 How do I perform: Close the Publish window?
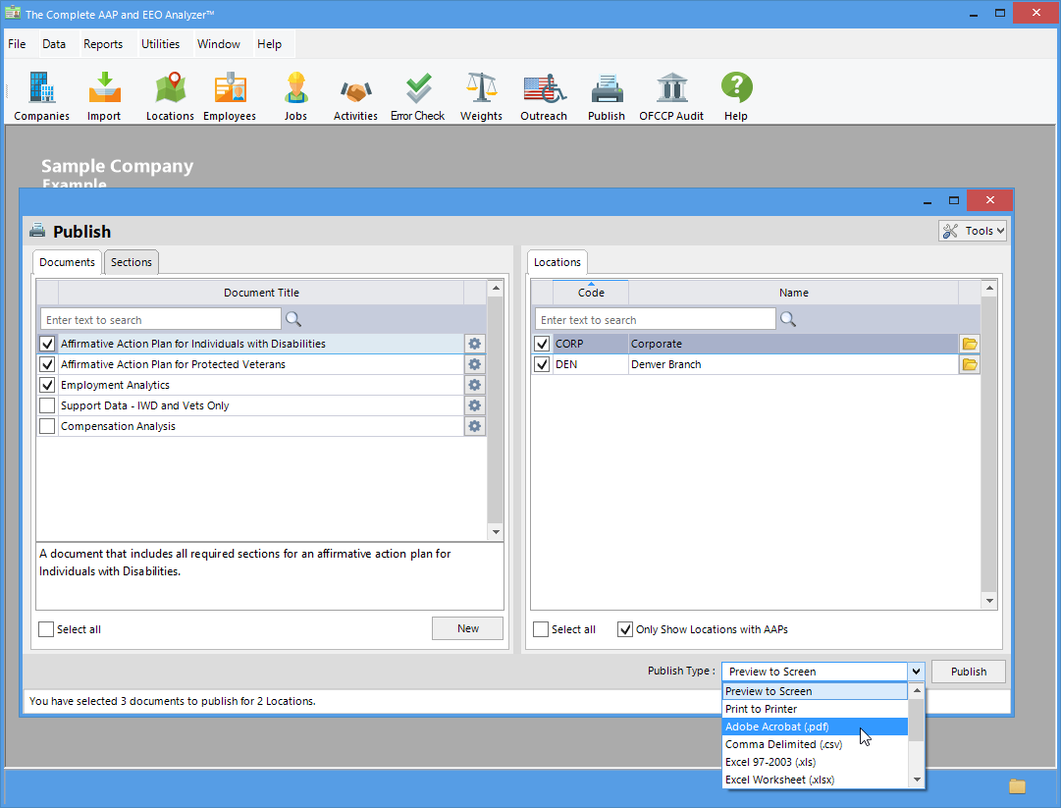click(x=990, y=200)
